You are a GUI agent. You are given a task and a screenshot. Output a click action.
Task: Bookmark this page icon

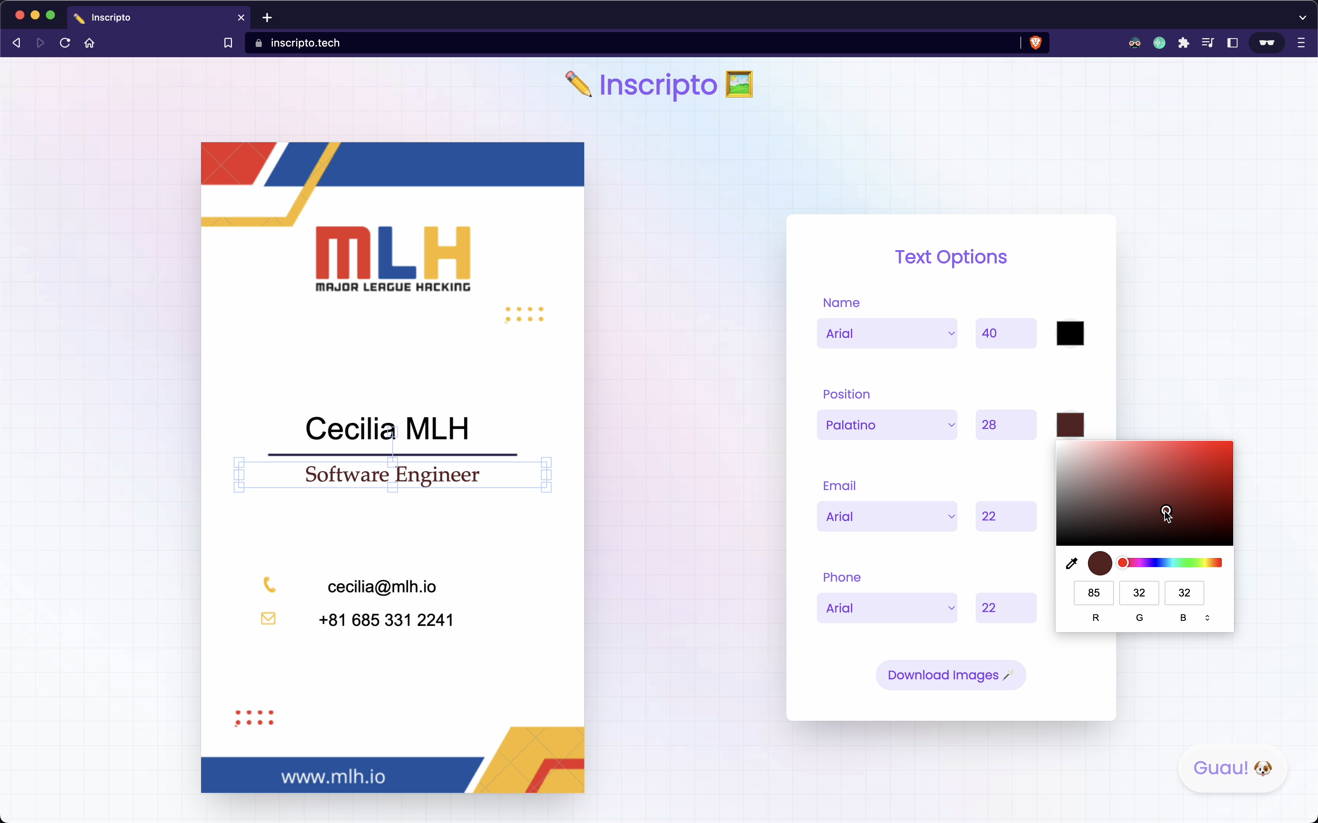click(228, 42)
